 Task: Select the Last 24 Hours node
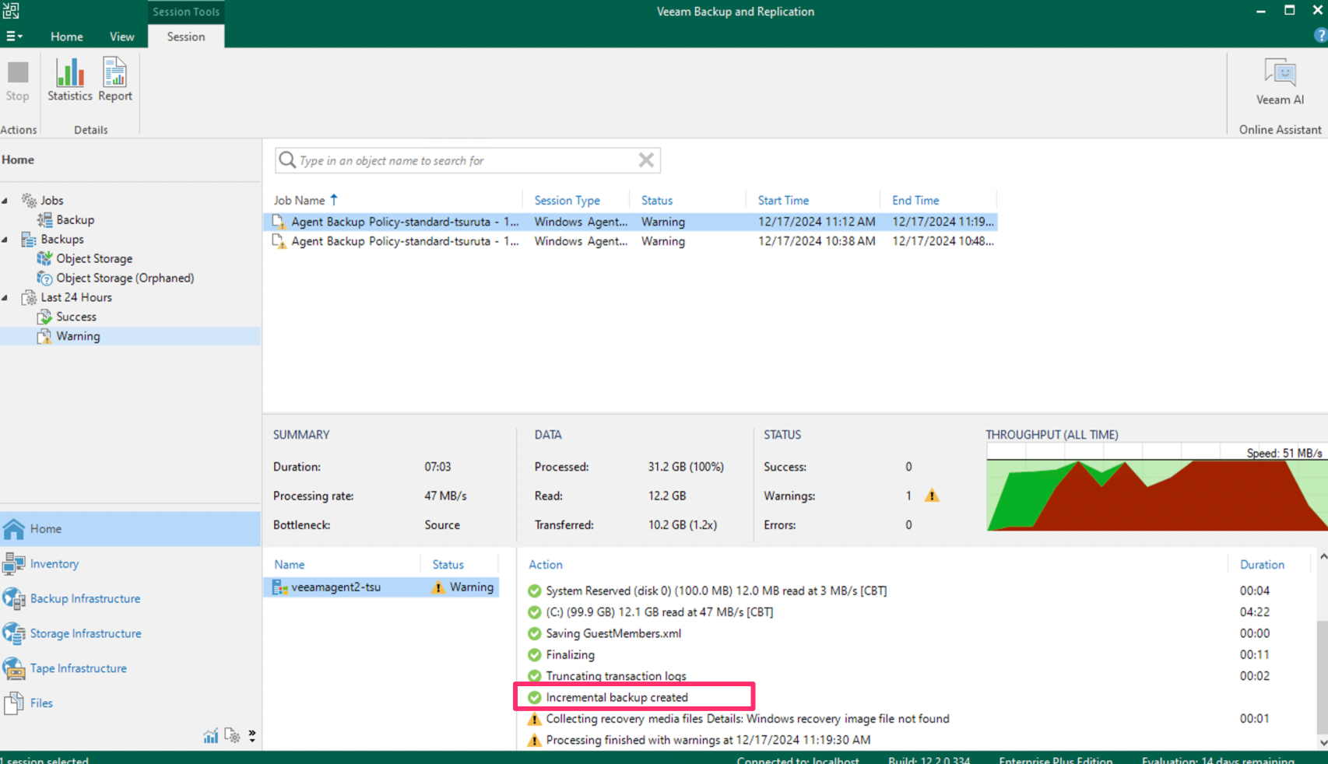point(76,298)
